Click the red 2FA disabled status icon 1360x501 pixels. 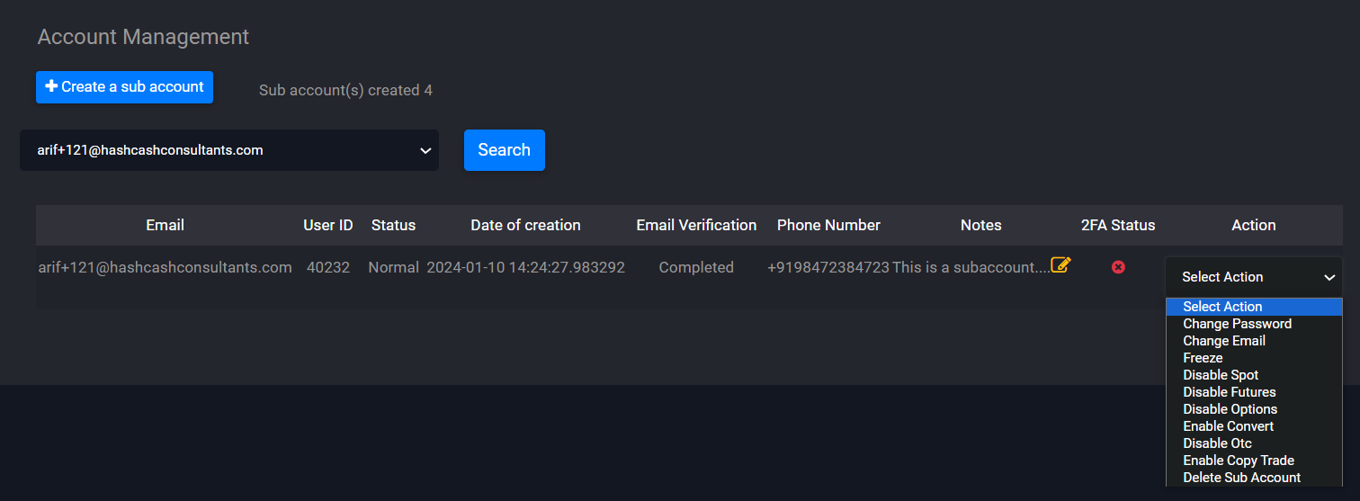point(1118,267)
